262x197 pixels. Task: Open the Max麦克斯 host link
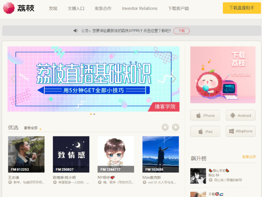click(152, 177)
